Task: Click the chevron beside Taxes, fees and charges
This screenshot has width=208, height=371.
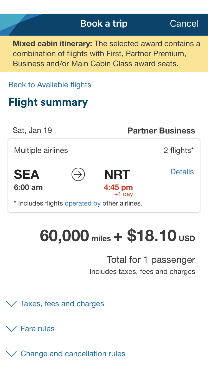Action: 11,304
